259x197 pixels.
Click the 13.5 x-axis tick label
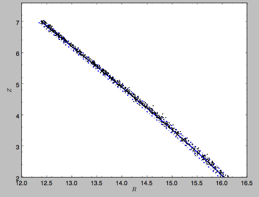coord(97,183)
